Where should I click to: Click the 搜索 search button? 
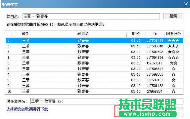pyautogui.click(x=173, y=16)
